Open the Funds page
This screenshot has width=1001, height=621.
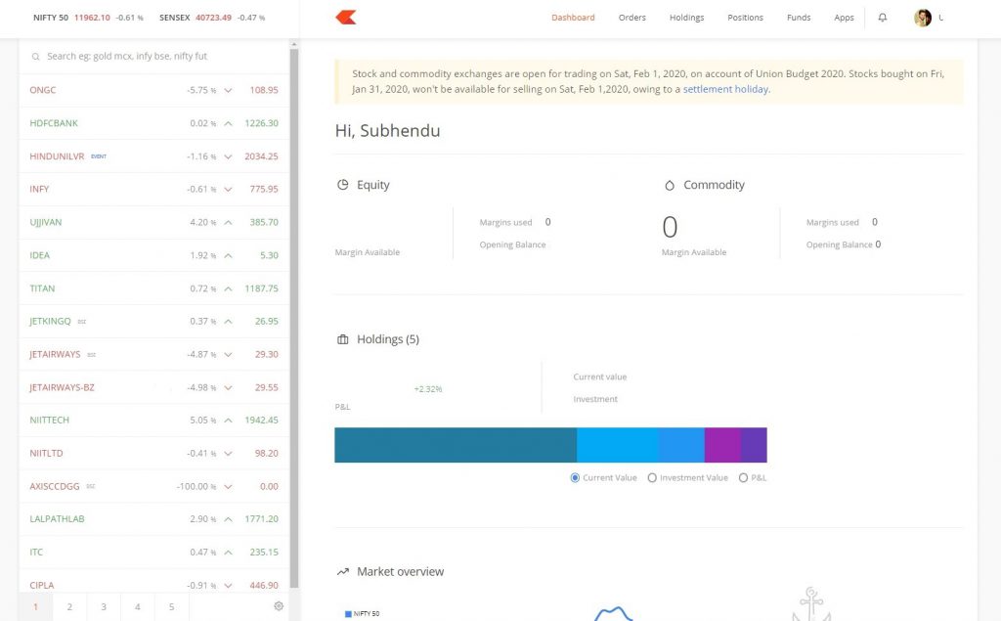click(x=799, y=18)
